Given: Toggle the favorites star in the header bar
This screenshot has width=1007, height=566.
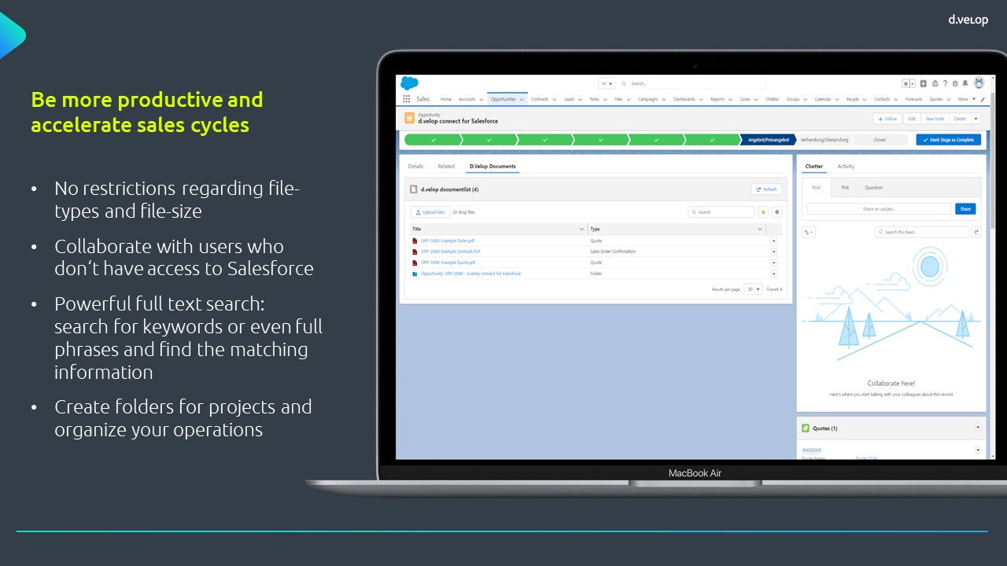Looking at the screenshot, I should click(906, 84).
